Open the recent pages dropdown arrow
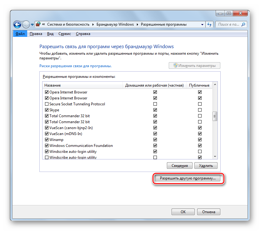 click(32, 24)
